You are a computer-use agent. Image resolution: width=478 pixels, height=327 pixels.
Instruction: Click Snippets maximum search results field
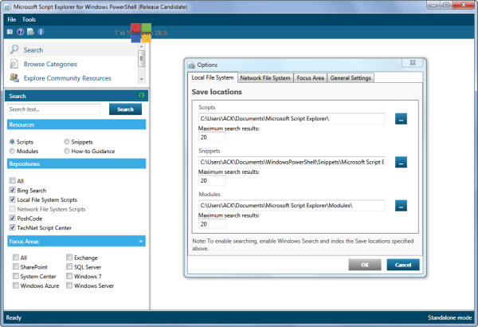[x=212, y=180]
